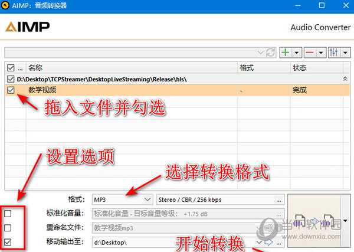Viewport: 354px width, 252px height.
Task: Maximize the AIMP converter window
Action: (x=322, y=5)
